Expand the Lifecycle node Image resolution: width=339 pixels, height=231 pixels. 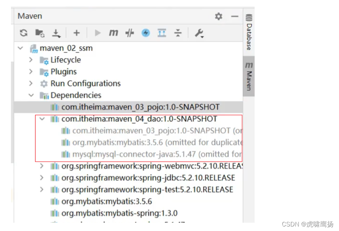point(31,60)
